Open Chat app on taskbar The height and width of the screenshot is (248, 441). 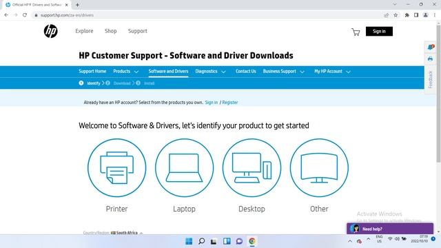tap(239, 241)
